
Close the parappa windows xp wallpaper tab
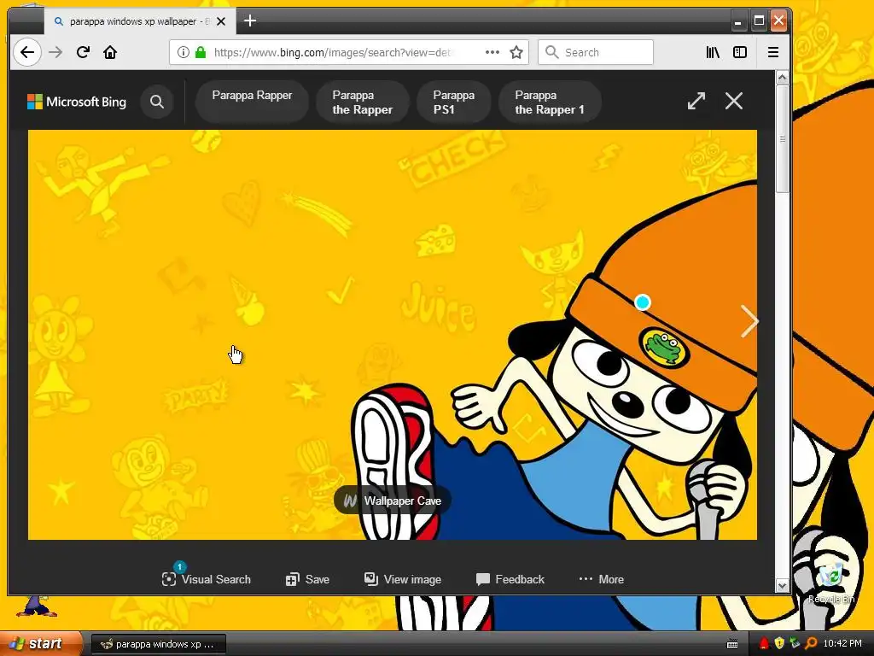(x=221, y=21)
